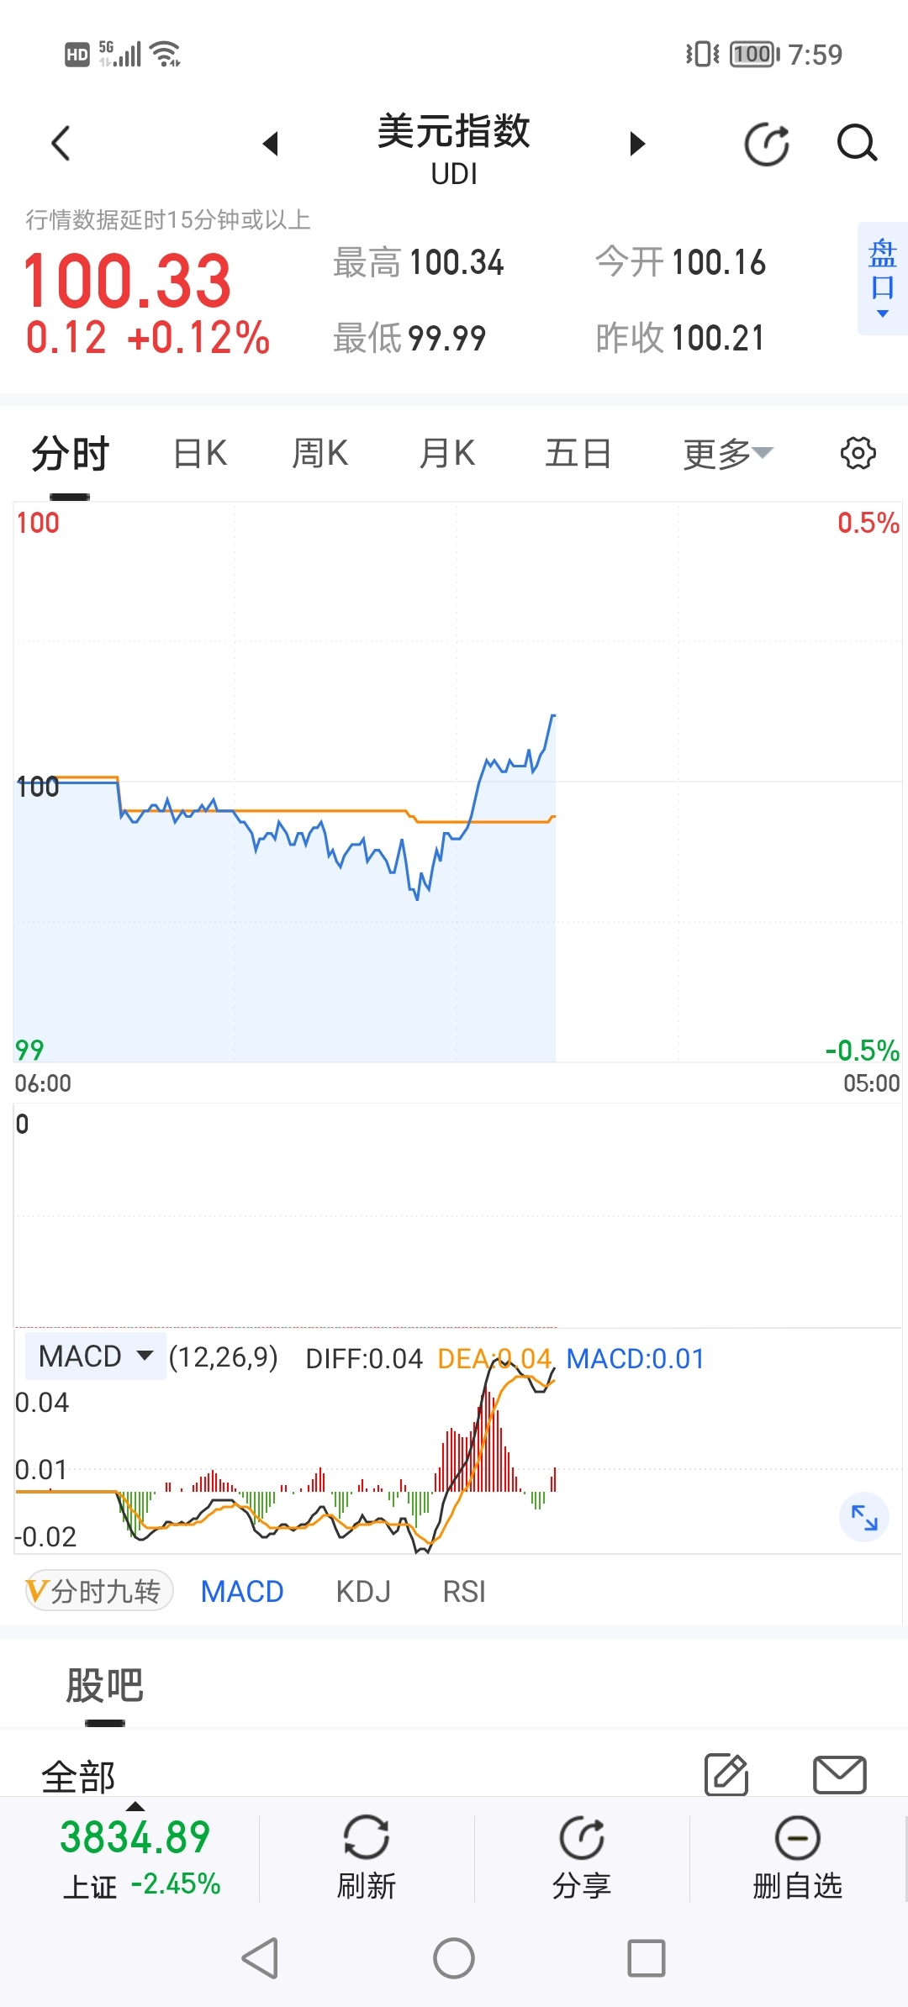Open messages envelope icon
Screen dimensions: 908x2007
click(x=840, y=1774)
